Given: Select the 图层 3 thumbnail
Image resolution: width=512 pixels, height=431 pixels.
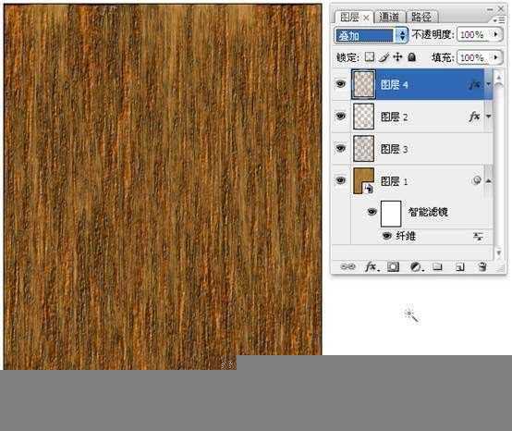Looking at the screenshot, I should pyautogui.click(x=363, y=149).
